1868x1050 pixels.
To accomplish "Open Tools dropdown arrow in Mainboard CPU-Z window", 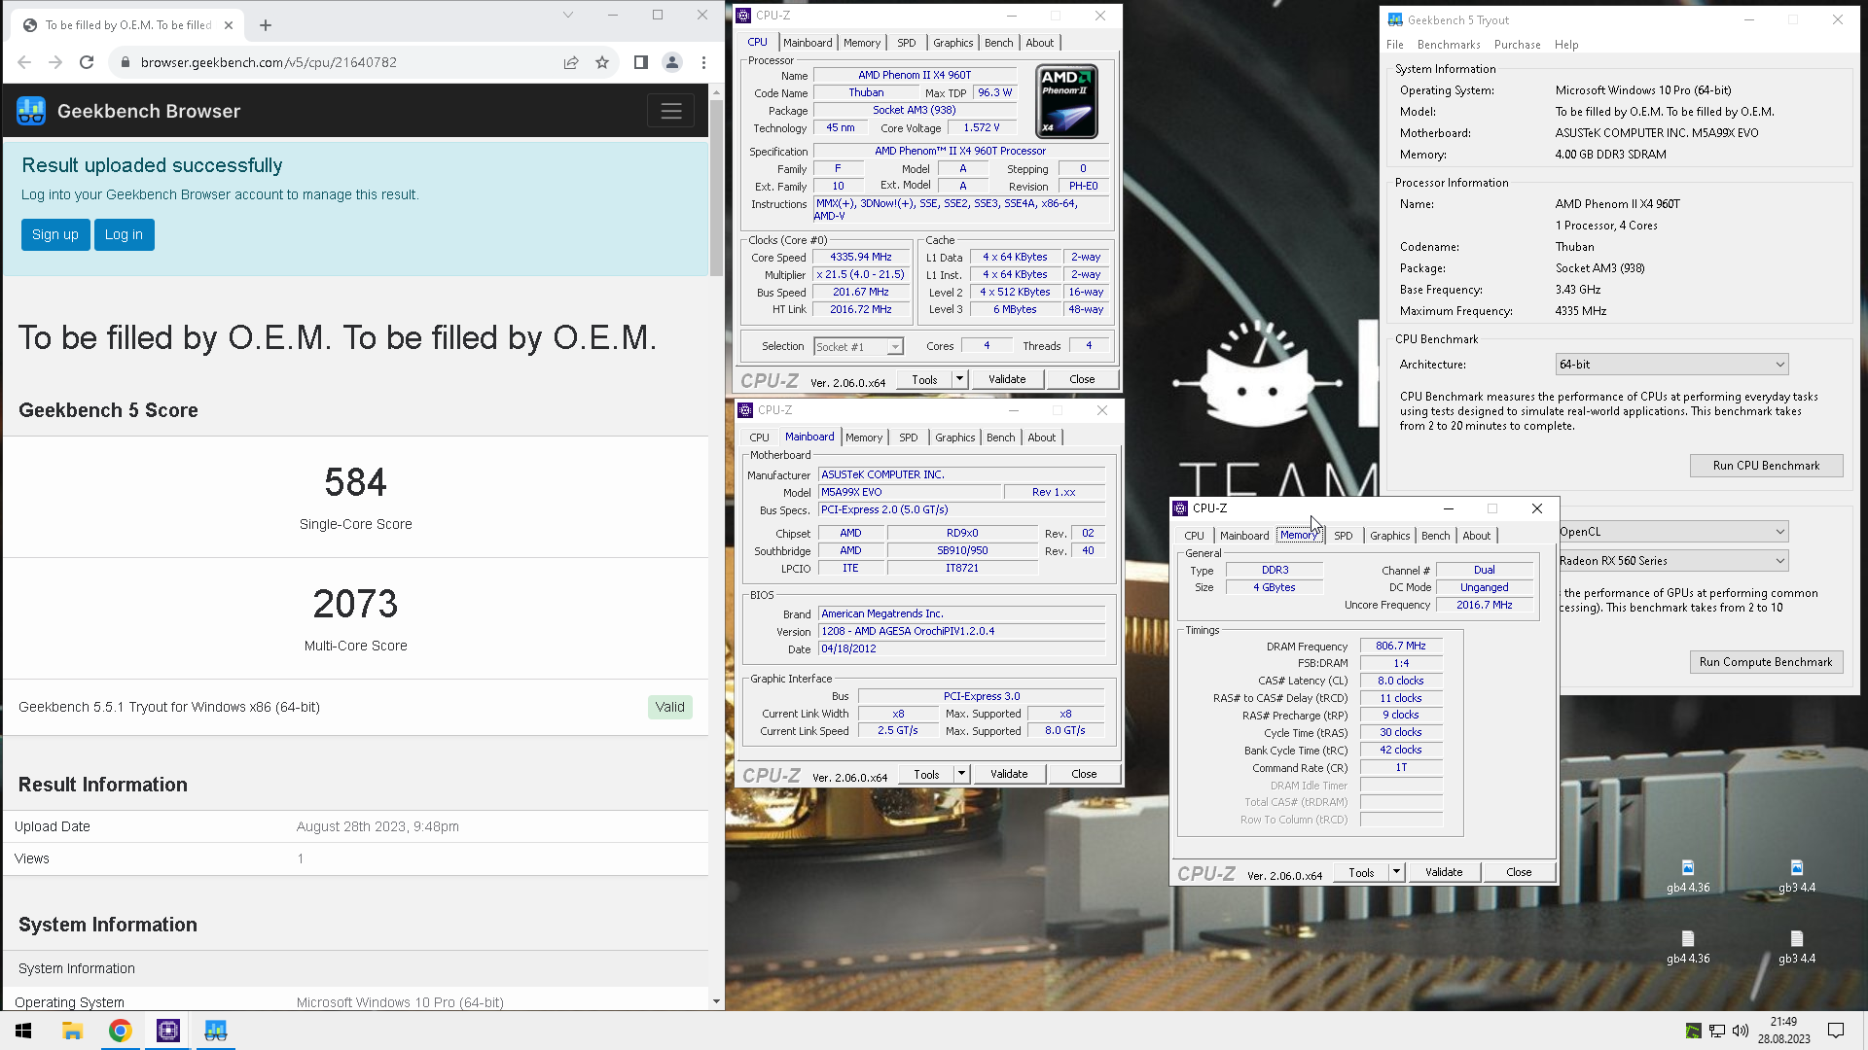I will (962, 774).
